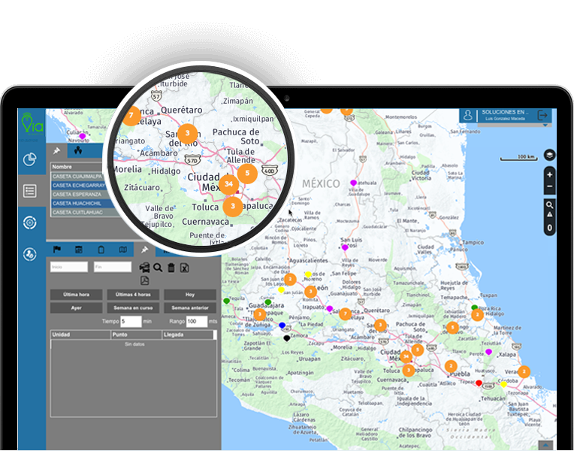The height and width of the screenshot is (451, 574).
Task: Switch to the flag tab
Action: click(56, 250)
